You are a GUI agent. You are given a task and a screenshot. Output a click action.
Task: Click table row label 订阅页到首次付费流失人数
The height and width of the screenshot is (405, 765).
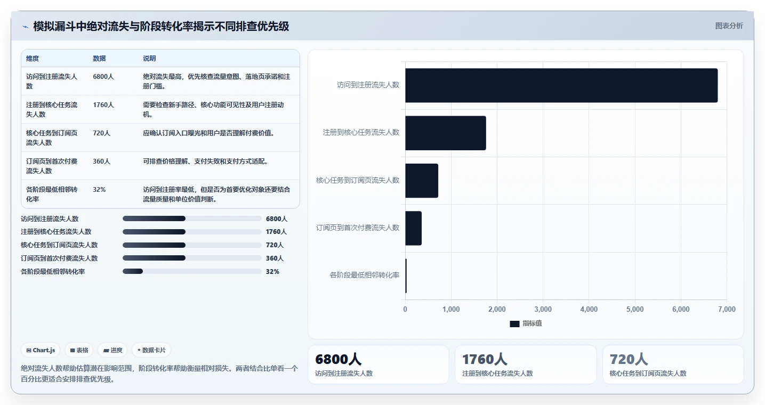52,166
